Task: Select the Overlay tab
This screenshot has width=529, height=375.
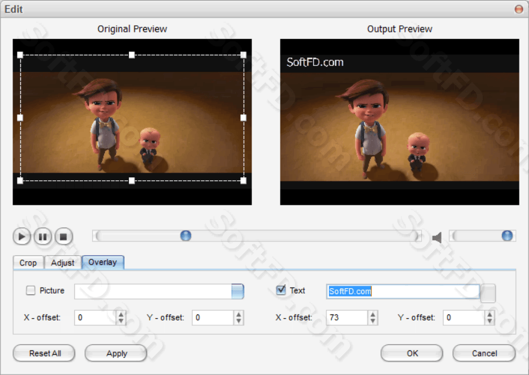Action: point(103,262)
